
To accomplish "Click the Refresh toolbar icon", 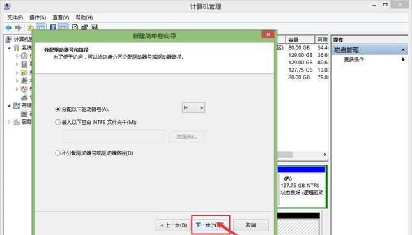I will click(x=75, y=27).
